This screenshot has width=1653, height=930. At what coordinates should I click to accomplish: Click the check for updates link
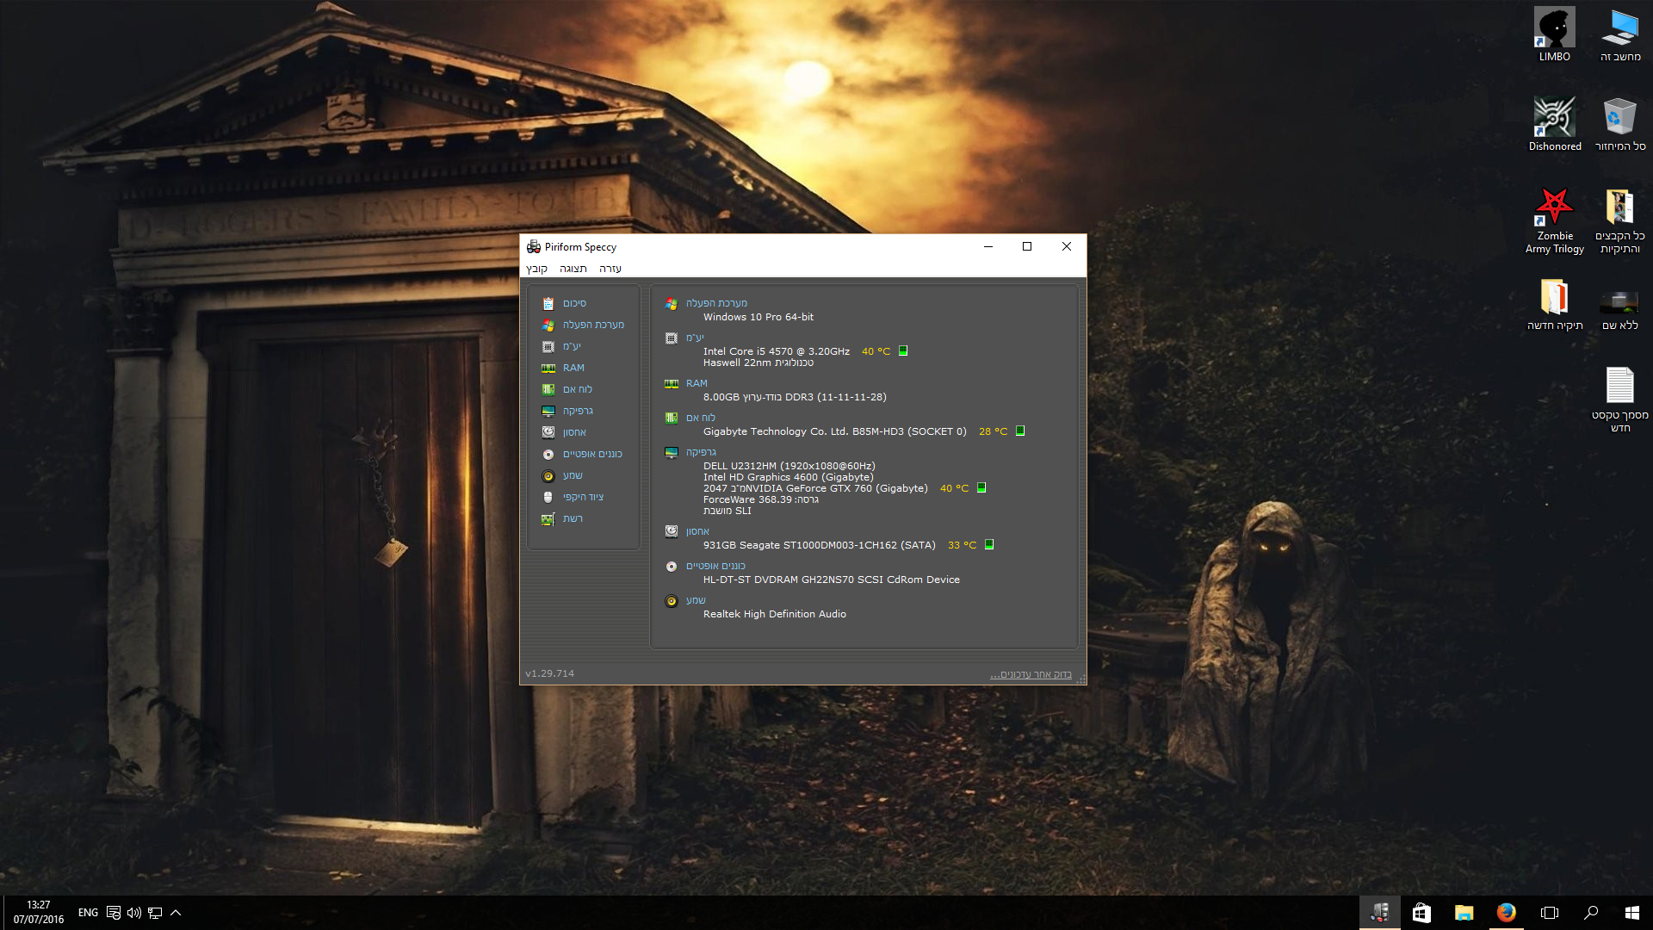tap(1031, 674)
